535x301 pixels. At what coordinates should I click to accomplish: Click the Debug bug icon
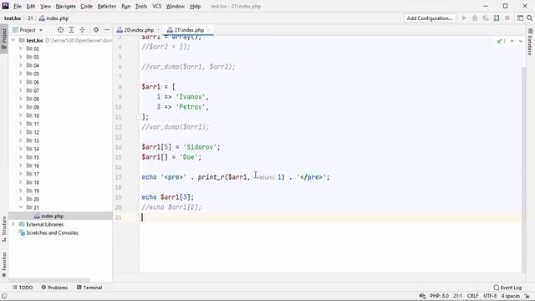[x=475, y=18]
